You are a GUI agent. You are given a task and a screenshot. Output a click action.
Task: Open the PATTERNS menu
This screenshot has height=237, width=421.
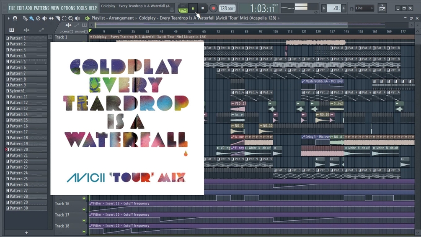(41, 8)
